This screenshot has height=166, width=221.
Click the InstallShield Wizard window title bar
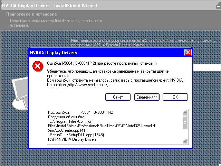click(x=104, y=6)
